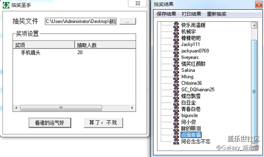The image size is (264, 157).
Task: Click the 20 value in 抽取人数 column
Action: [x=80, y=53]
